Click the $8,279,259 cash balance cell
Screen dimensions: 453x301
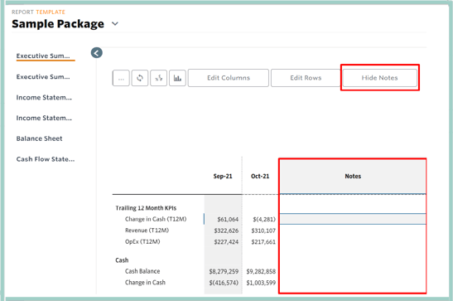[x=224, y=271]
